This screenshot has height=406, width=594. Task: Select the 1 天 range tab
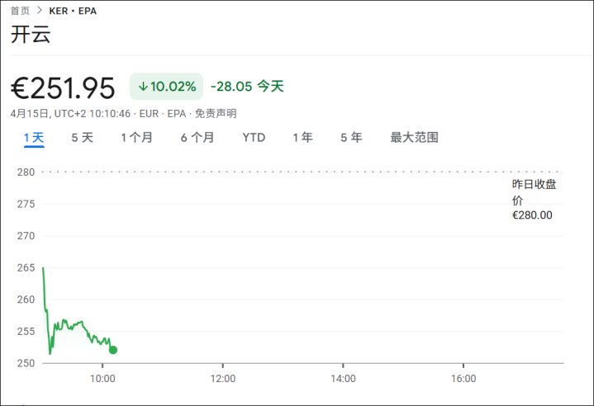[34, 138]
